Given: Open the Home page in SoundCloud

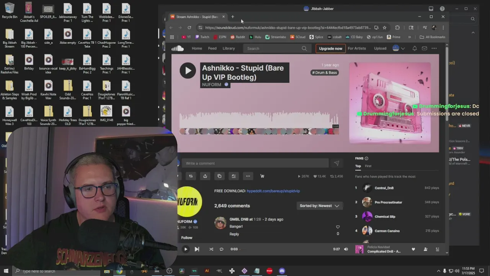Looking at the screenshot, I should coord(197,48).
